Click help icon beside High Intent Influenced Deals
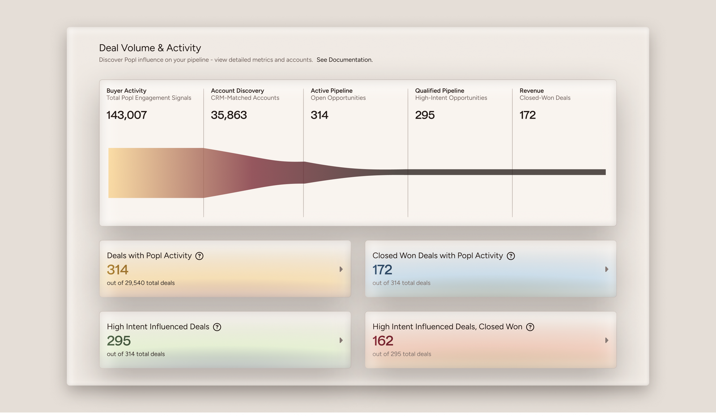 pos(217,327)
